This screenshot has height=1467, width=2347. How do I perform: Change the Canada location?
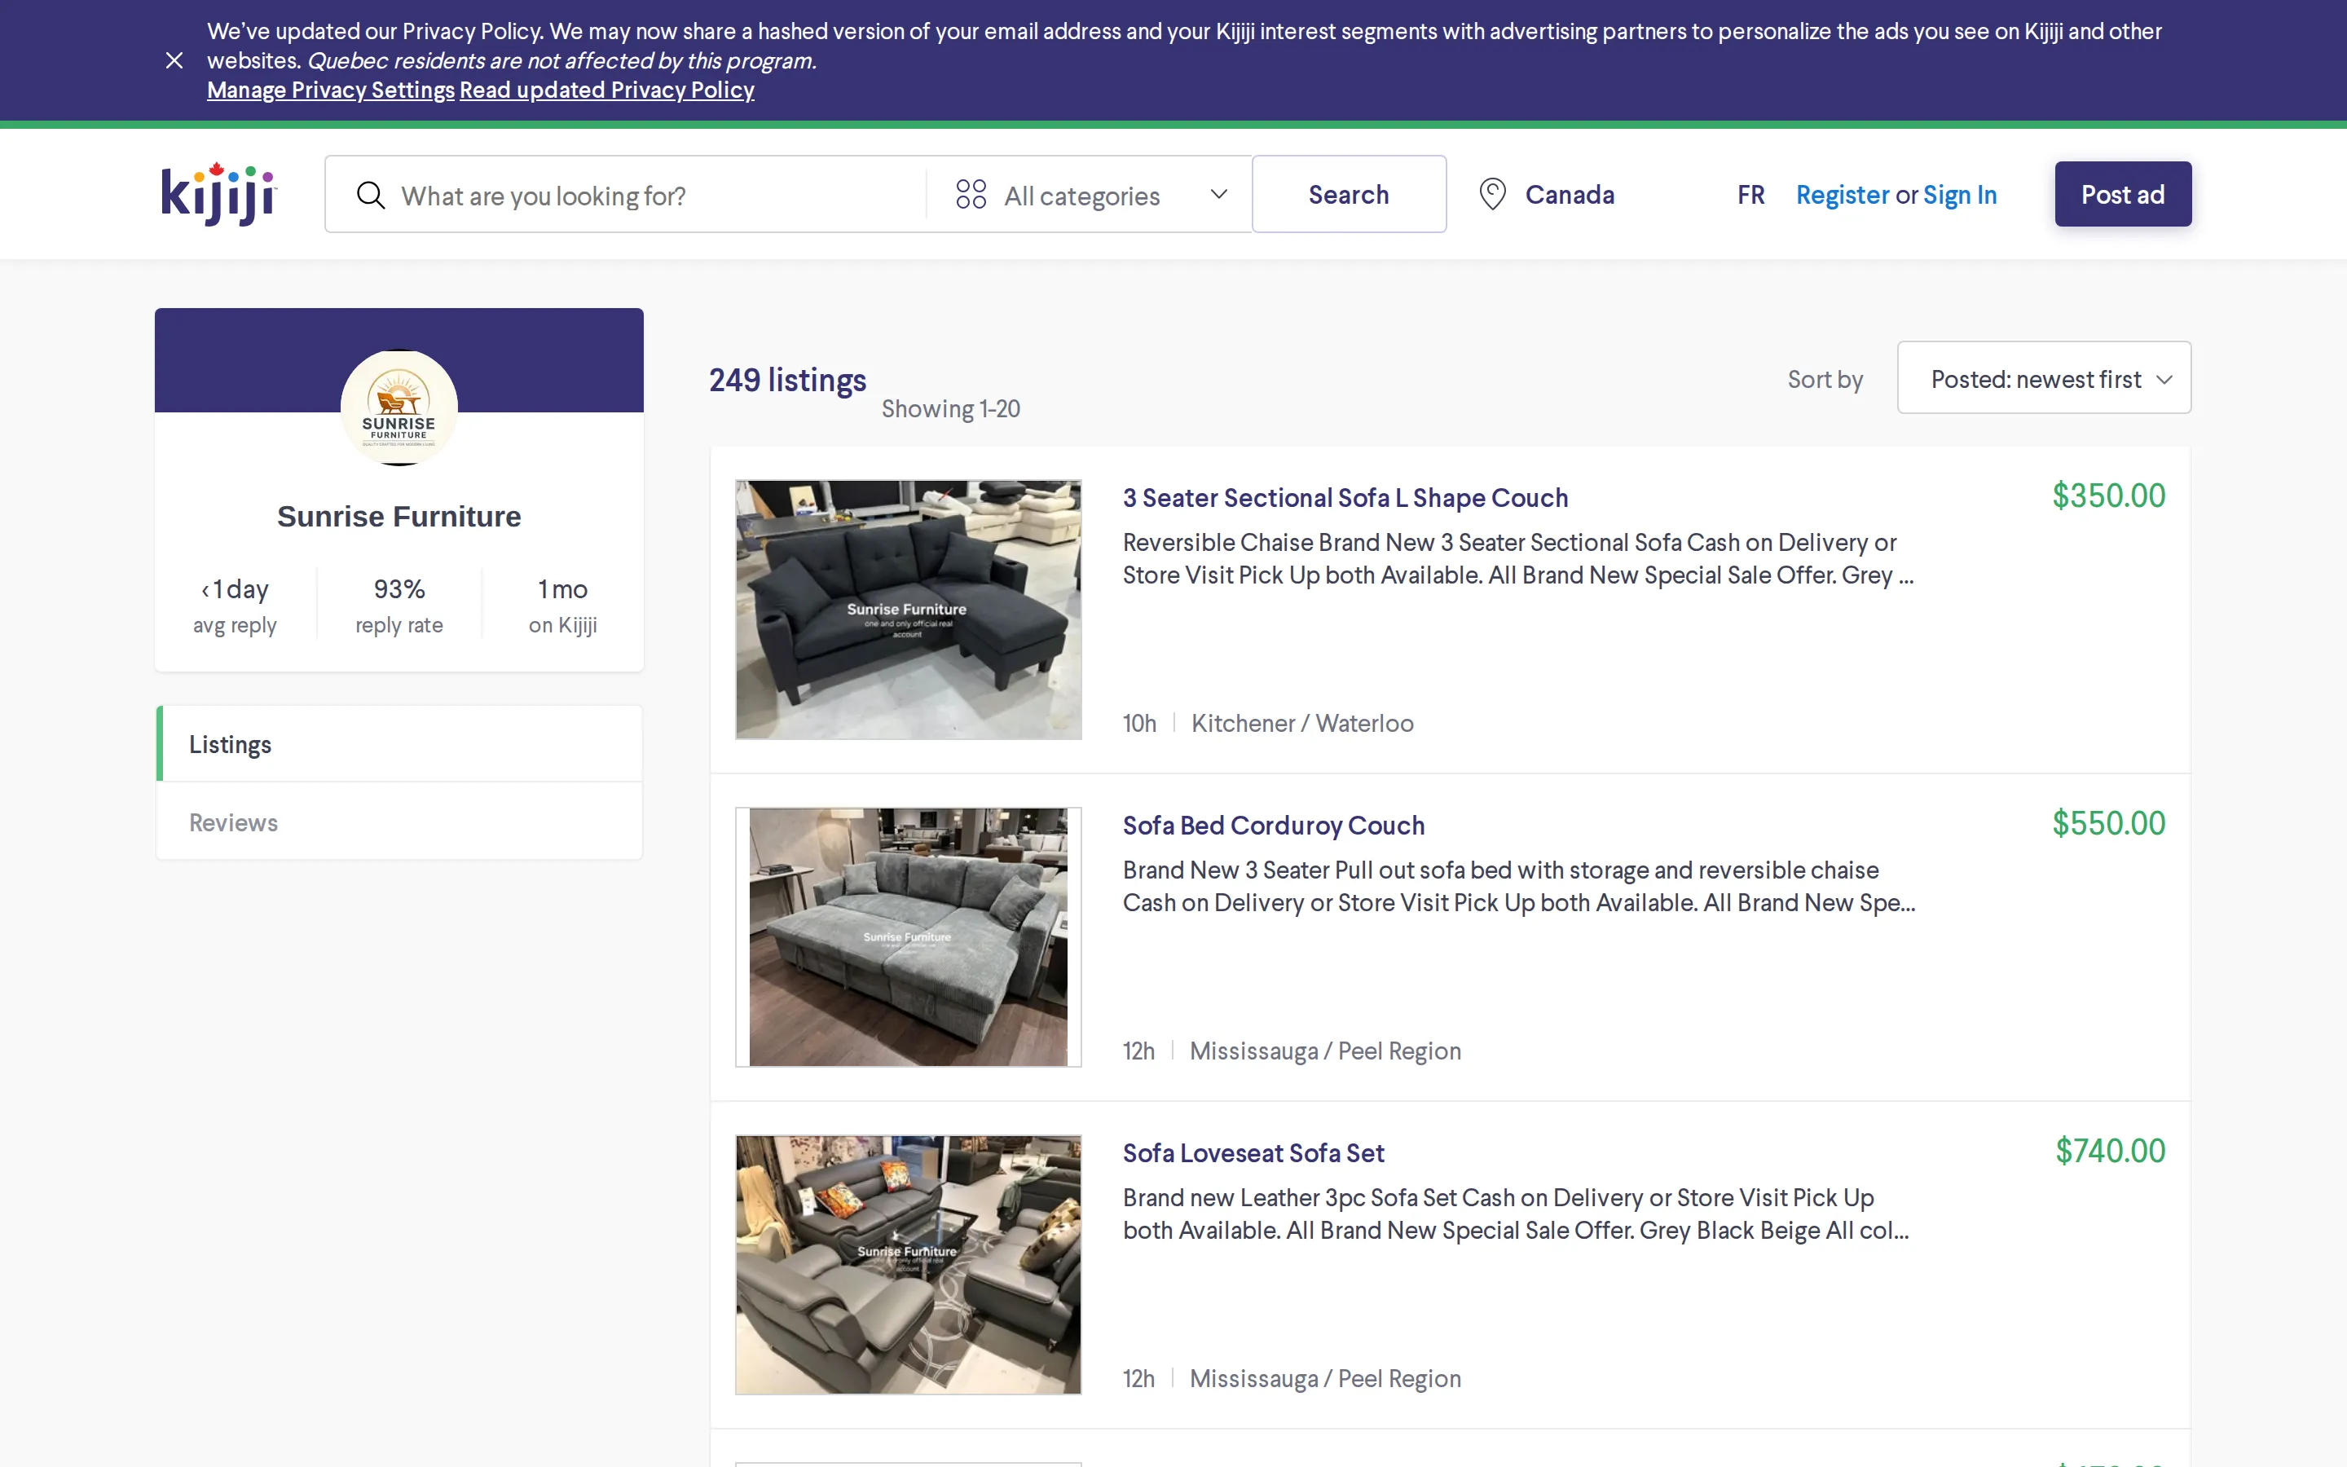(x=1570, y=195)
